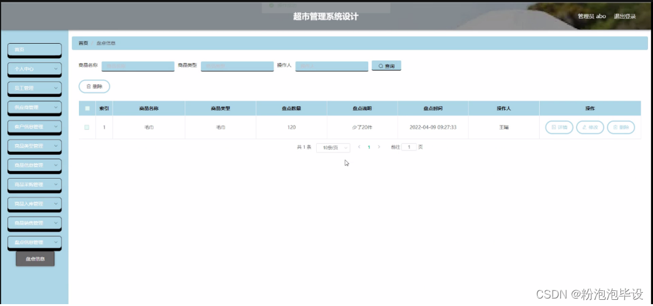Expand the 商品销售管理 sidebar menu
Viewport: 653px width, 306px height.
pos(34,223)
